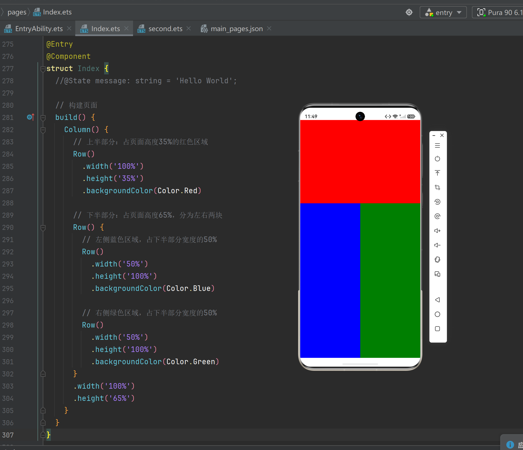Minimize the emulator side toolbar
Screen dimensions: 523x450
pyautogui.click(x=434, y=135)
